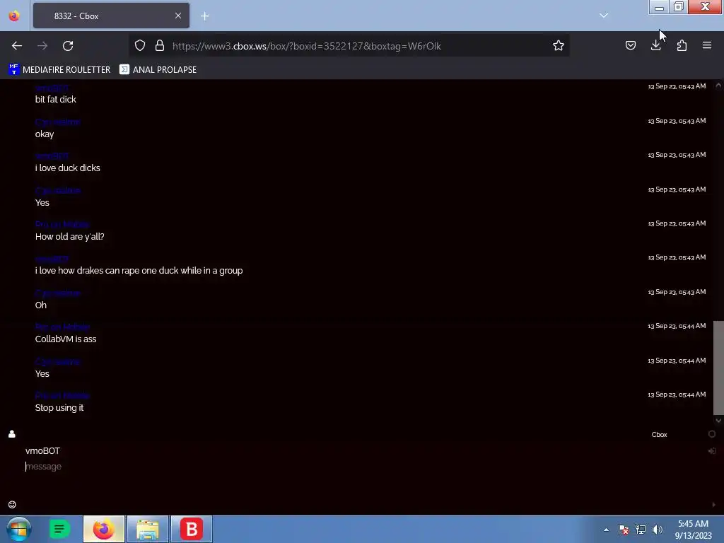Click the send arrow at bottom right
The height and width of the screenshot is (543, 724).
coord(713,505)
